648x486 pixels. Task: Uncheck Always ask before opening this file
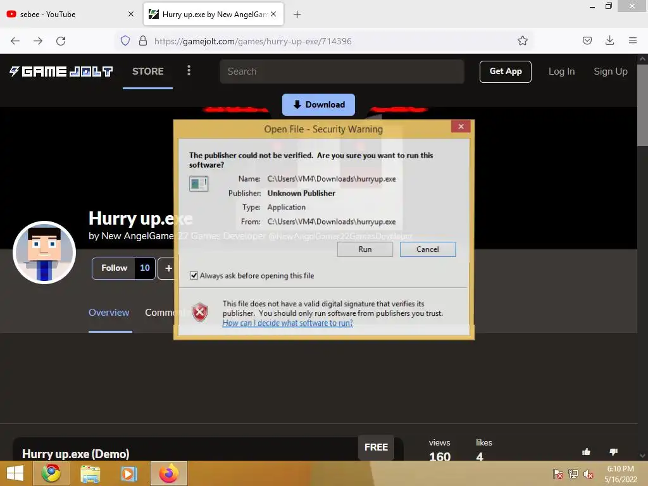(x=194, y=276)
